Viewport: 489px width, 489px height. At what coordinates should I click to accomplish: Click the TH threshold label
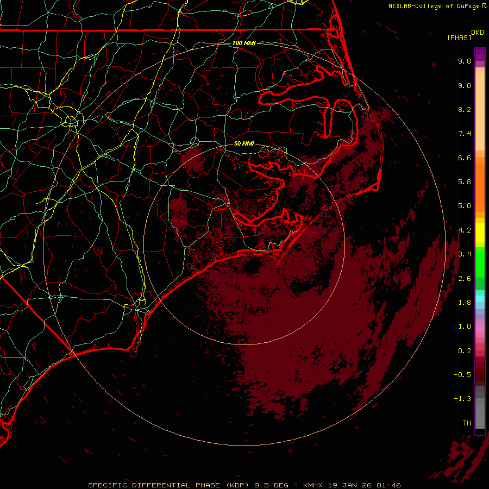coord(467,423)
